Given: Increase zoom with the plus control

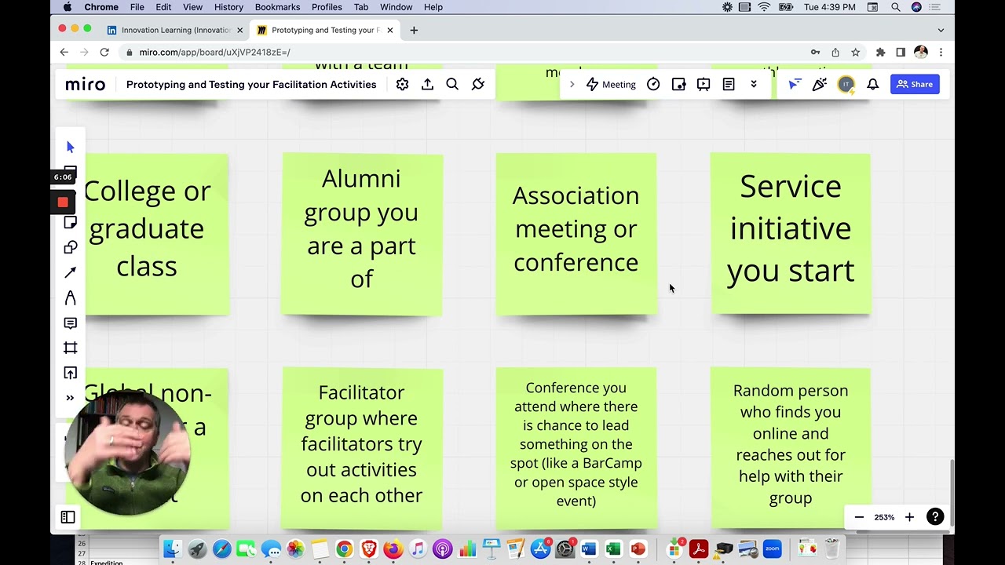Looking at the screenshot, I should click(x=909, y=517).
